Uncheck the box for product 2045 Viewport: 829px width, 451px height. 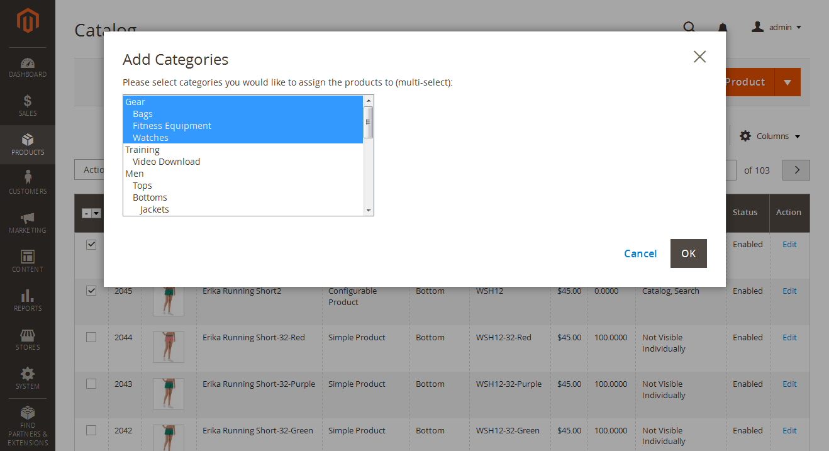coord(91,291)
